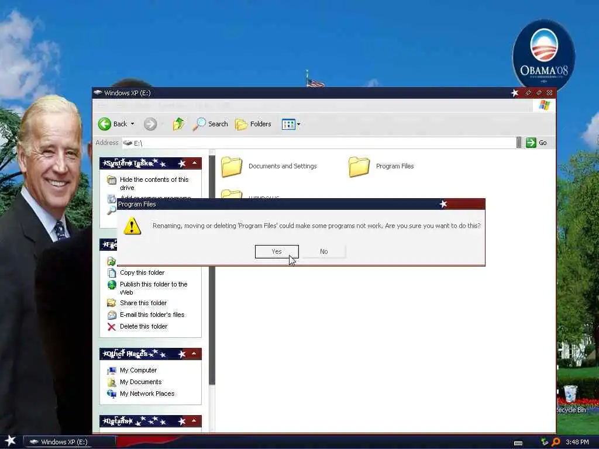Open the Recycle Bin on desktop
599x449 pixels.
tap(570, 399)
